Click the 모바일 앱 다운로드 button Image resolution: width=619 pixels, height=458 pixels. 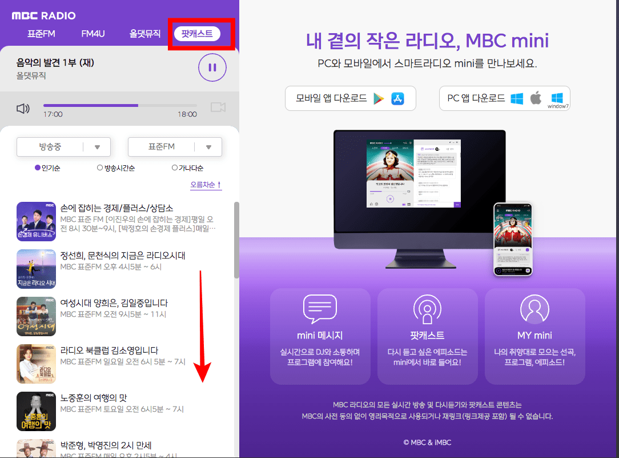click(351, 98)
